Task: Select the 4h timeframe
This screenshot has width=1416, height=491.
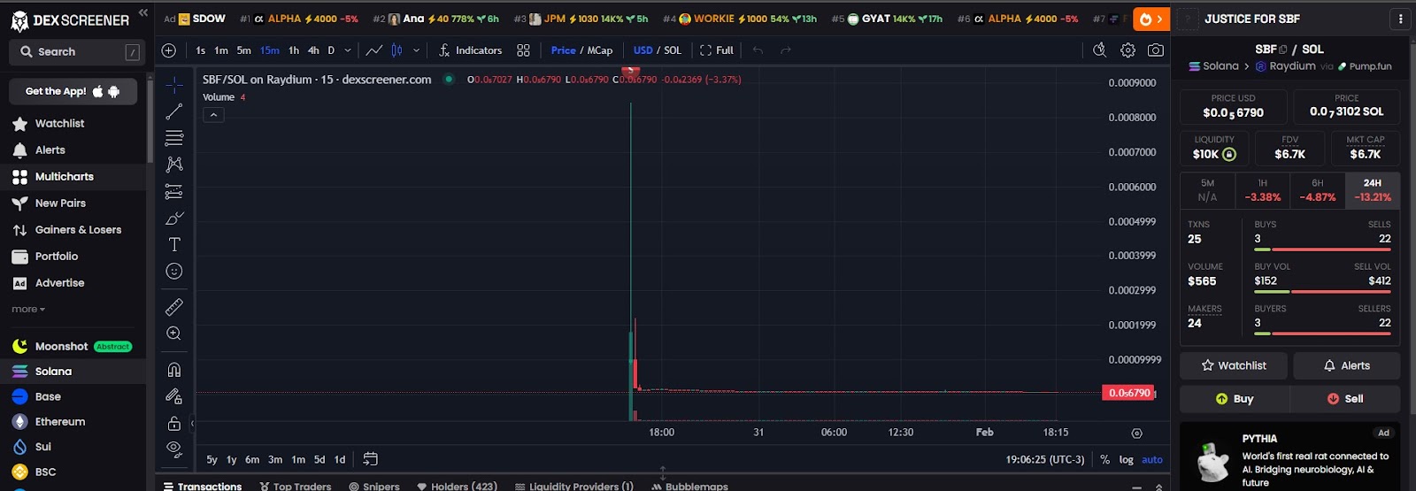Action: (x=313, y=50)
